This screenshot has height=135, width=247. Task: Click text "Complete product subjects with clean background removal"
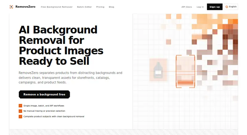54,116
